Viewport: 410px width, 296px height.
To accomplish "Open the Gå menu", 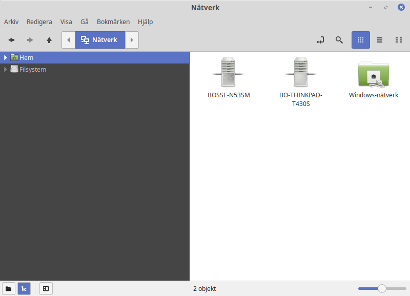I will 84,22.
